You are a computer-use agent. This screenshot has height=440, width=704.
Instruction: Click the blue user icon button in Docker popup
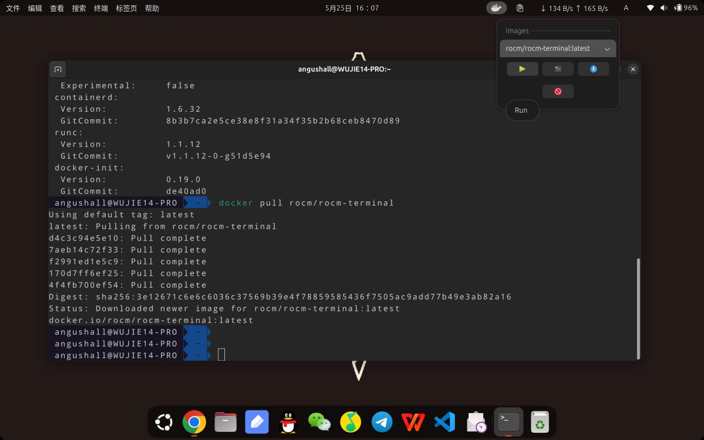coord(593,69)
